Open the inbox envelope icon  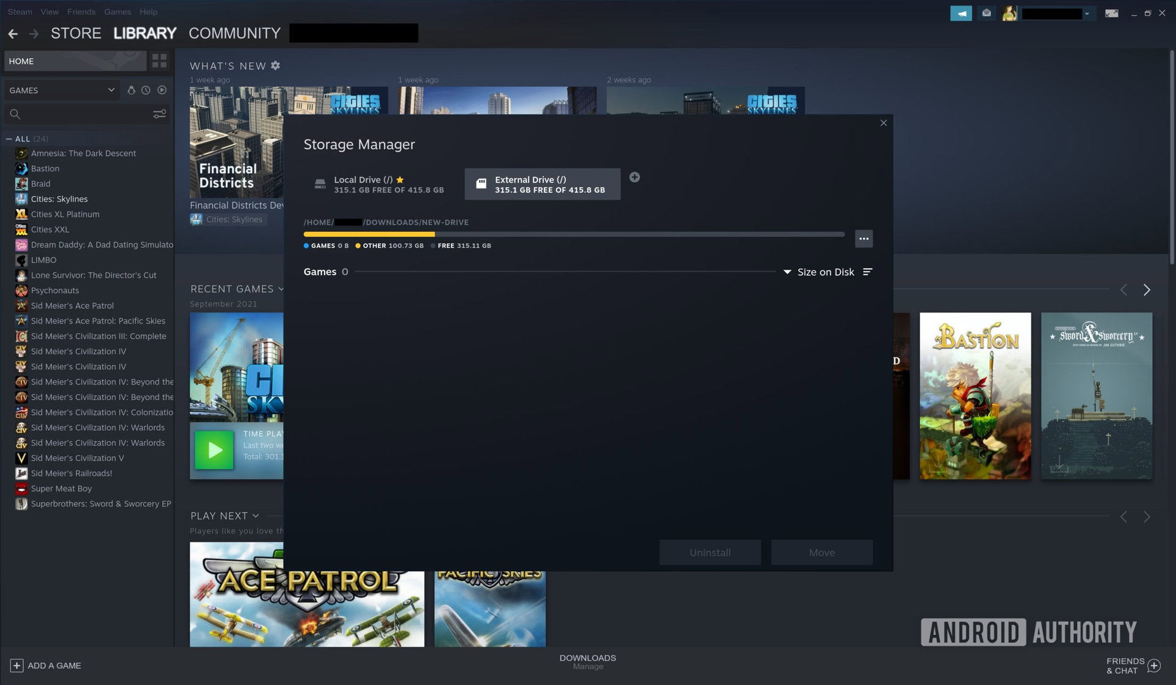[986, 13]
